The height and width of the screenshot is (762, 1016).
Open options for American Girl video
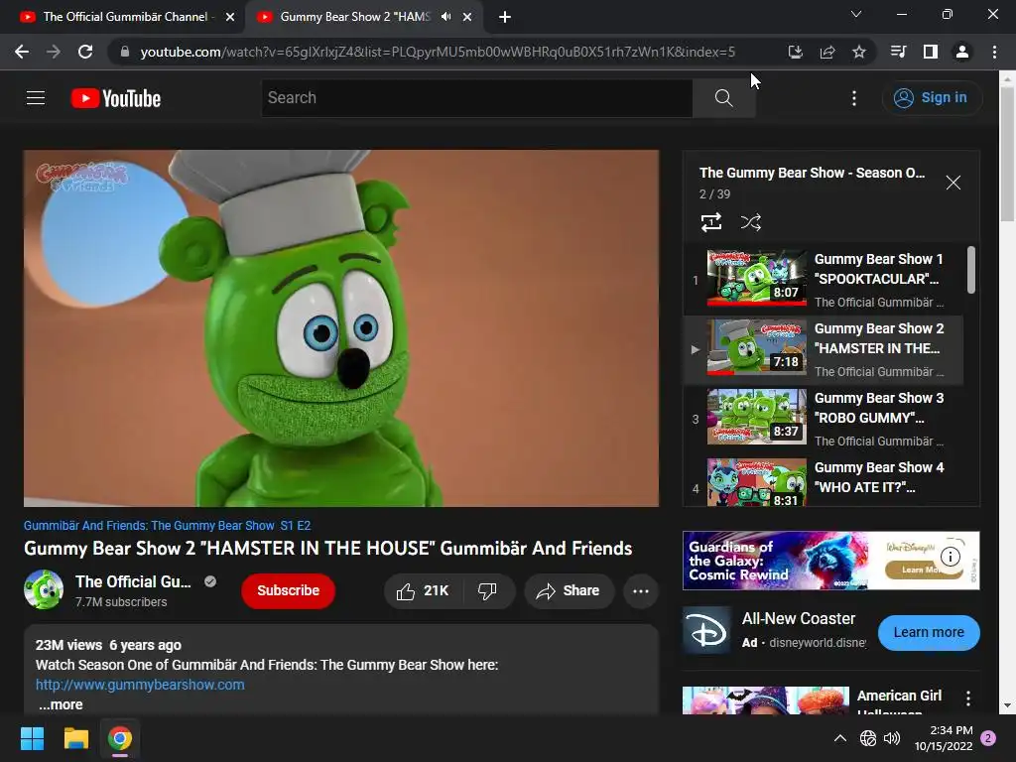pos(968,698)
